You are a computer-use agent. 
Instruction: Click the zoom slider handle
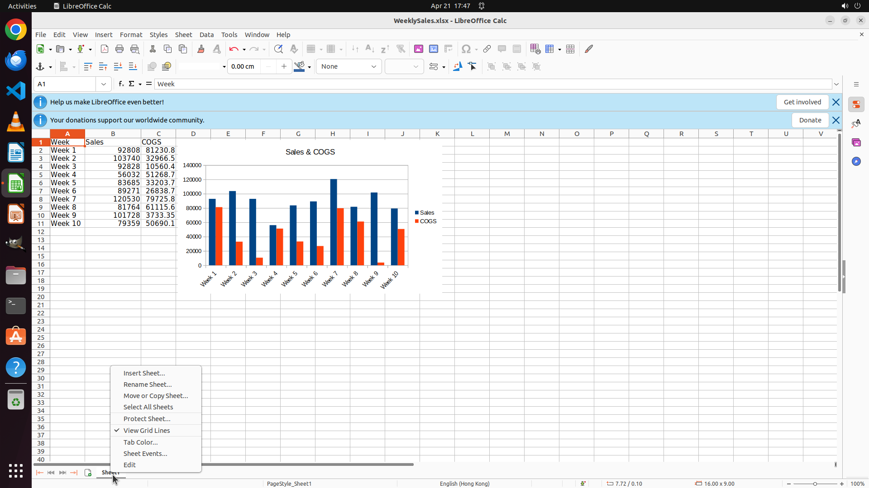tap(815, 484)
